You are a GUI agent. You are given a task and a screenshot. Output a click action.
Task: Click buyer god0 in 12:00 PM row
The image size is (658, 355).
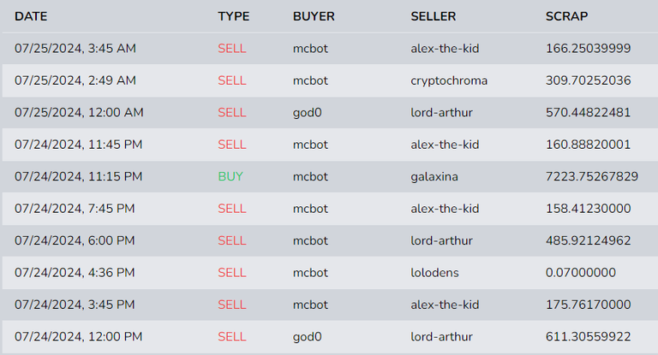click(307, 336)
